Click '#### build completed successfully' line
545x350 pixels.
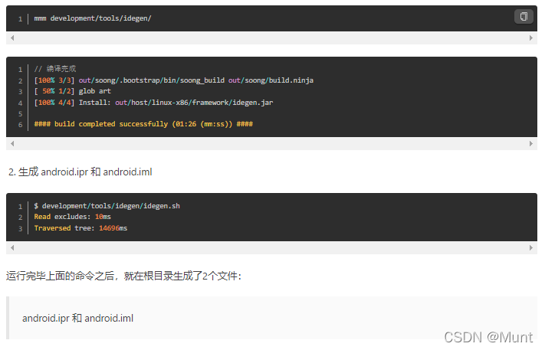click(x=143, y=124)
